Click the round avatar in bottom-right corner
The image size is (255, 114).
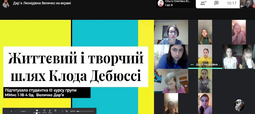[239, 105]
